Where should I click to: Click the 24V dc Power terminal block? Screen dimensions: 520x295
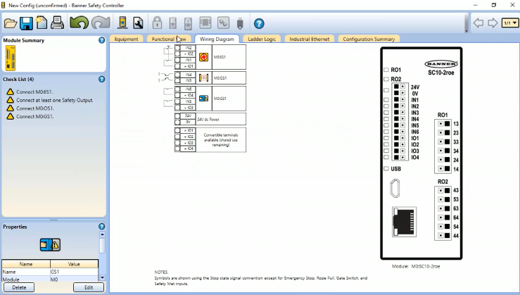point(210,119)
